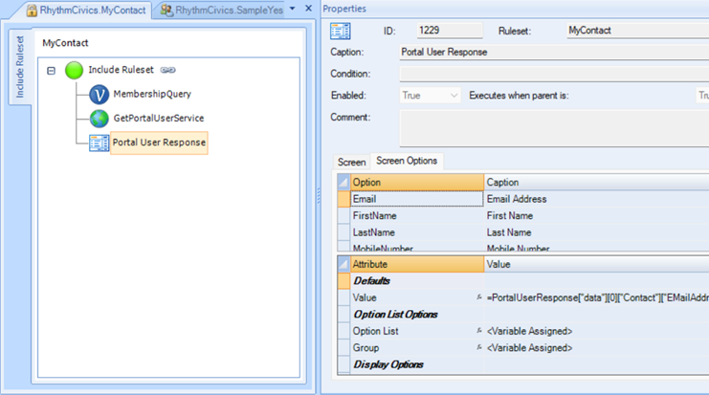Select the GetPortalUserService tree item
The image size is (709, 395).
(x=158, y=119)
